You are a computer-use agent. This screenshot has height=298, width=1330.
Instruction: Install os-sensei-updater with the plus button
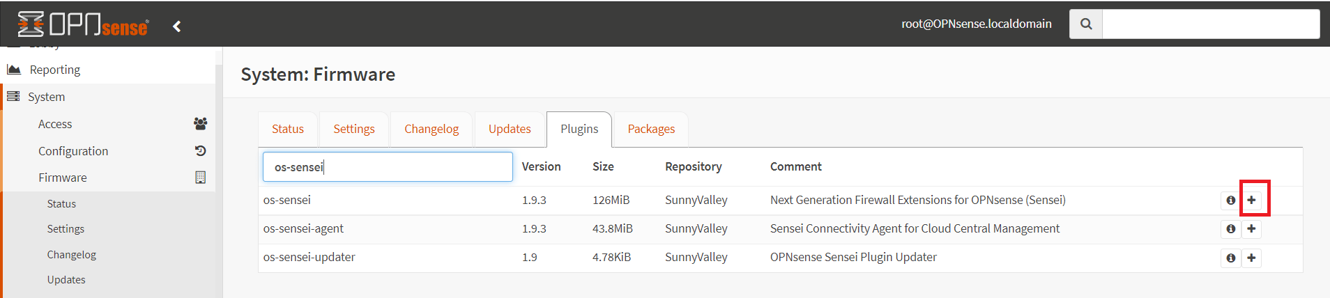(1252, 258)
